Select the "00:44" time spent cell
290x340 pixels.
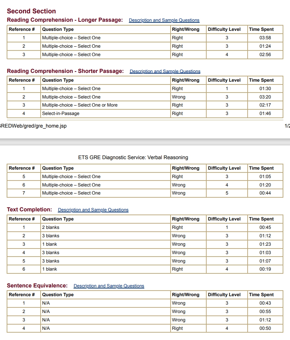click(x=265, y=193)
